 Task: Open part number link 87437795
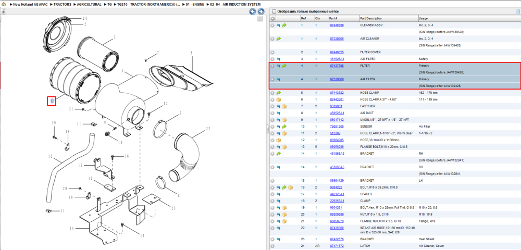click(x=337, y=66)
